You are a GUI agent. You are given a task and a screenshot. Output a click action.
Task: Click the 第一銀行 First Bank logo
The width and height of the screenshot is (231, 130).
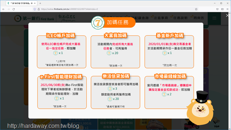coord(34,18)
